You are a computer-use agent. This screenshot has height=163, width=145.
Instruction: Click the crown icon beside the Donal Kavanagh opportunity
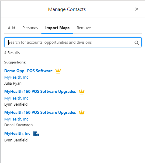point(82,113)
